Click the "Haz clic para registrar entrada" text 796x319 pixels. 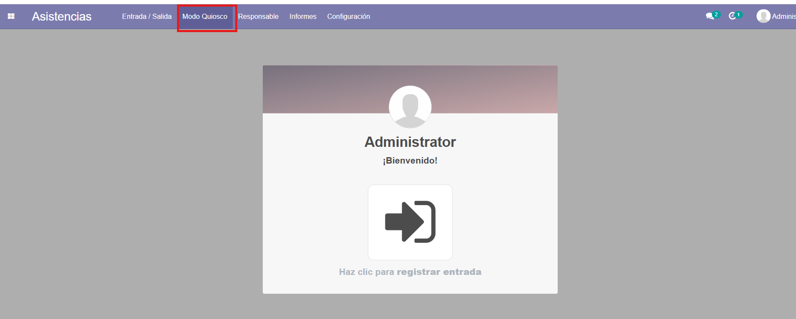410,272
